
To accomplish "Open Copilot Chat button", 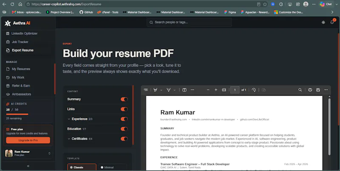I will tap(326, 4).
